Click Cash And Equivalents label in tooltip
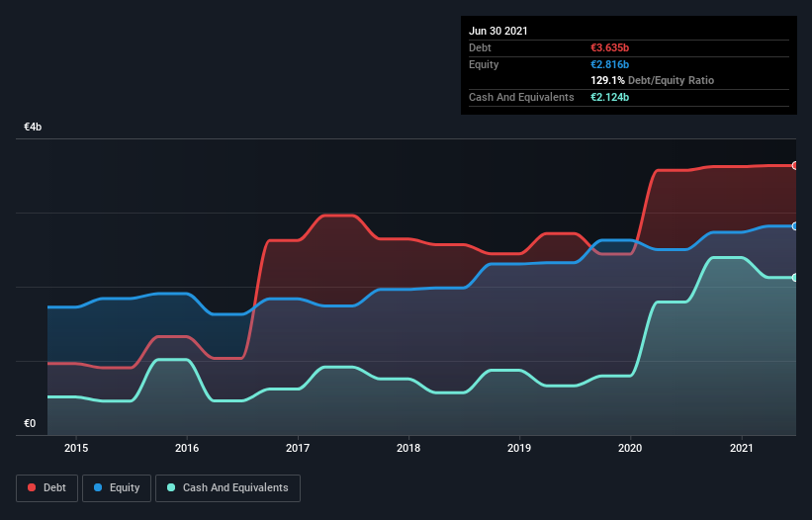This screenshot has height=520, width=812. coord(521,97)
